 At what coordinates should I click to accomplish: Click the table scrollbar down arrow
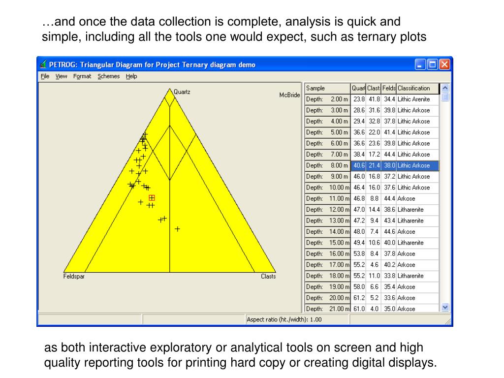point(445,307)
